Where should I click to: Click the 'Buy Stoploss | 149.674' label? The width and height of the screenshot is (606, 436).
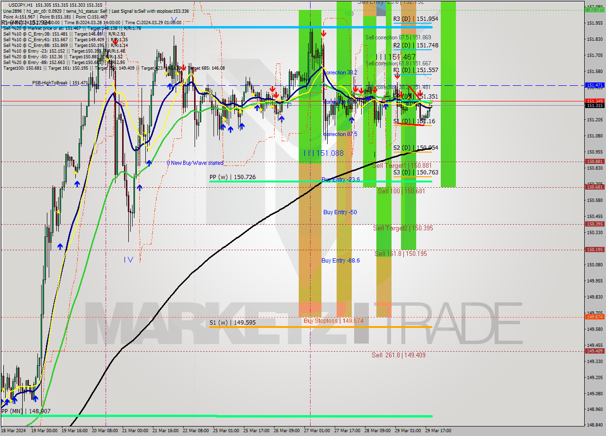point(333,321)
